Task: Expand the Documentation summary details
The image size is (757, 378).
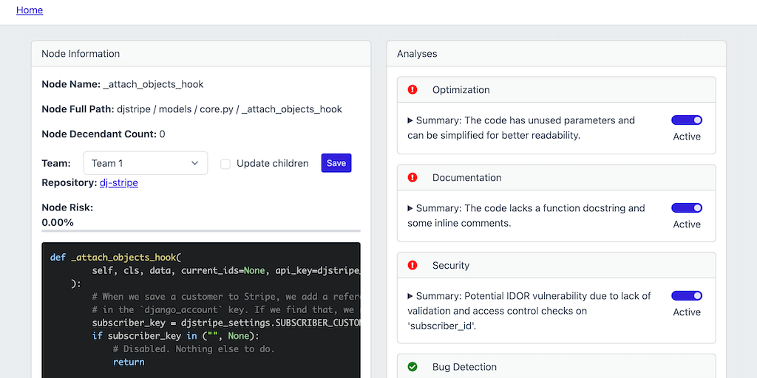Action: [x=411, y=208]
